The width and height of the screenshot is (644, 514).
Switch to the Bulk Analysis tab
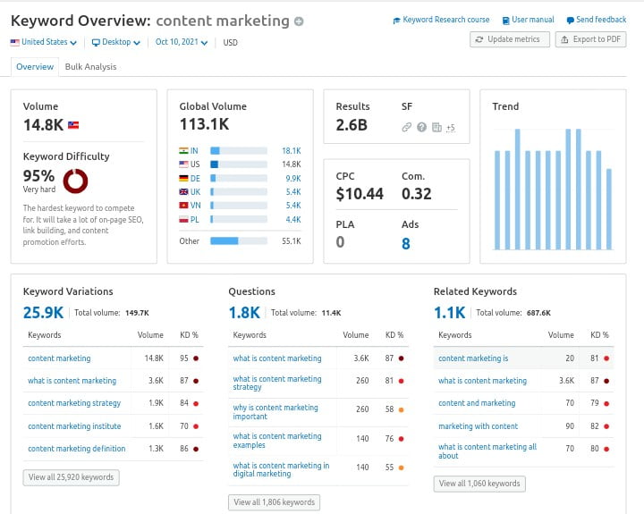89,66
